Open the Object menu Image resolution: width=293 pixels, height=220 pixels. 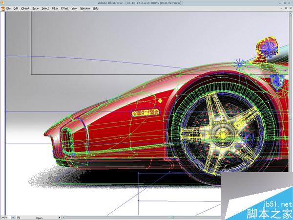[x=25, y=8]
